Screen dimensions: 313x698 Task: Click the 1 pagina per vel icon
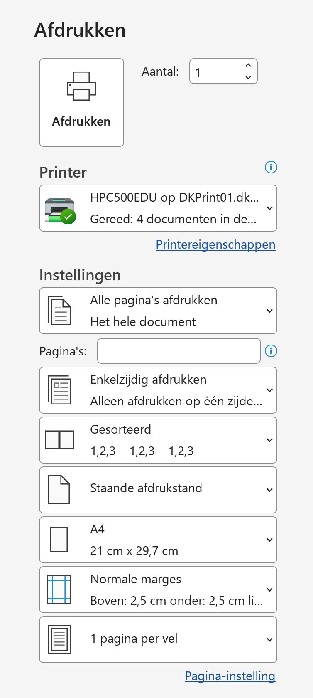[59, 639]
